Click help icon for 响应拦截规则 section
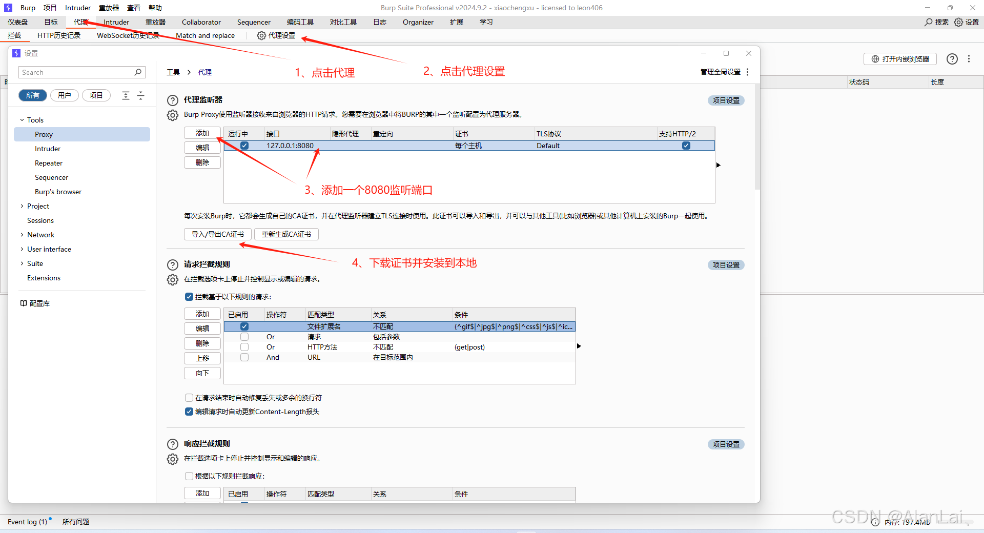984x533 pixels. point(173,444)
